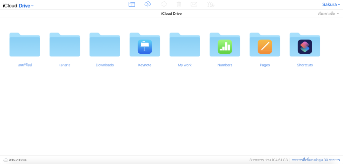Select the Downloads folder icon
Image resolution: width=343 pixels, height=164 pixels.
tap(105, 45)
